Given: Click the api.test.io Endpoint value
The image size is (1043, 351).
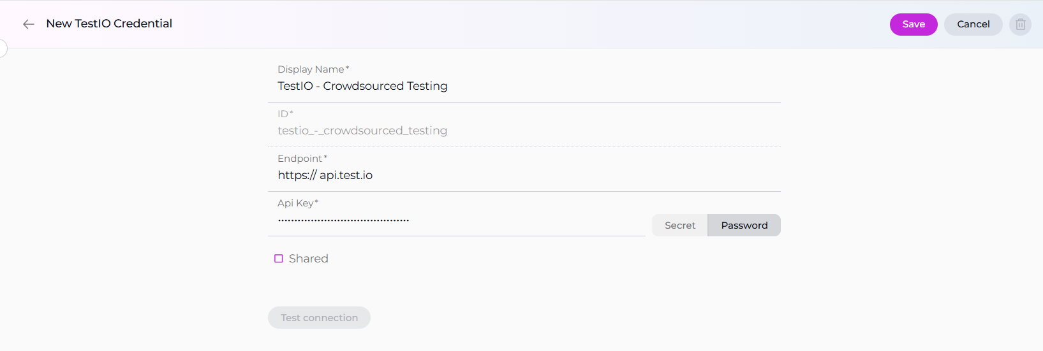Looking at the screenshot, I should (x=346, y=175).
